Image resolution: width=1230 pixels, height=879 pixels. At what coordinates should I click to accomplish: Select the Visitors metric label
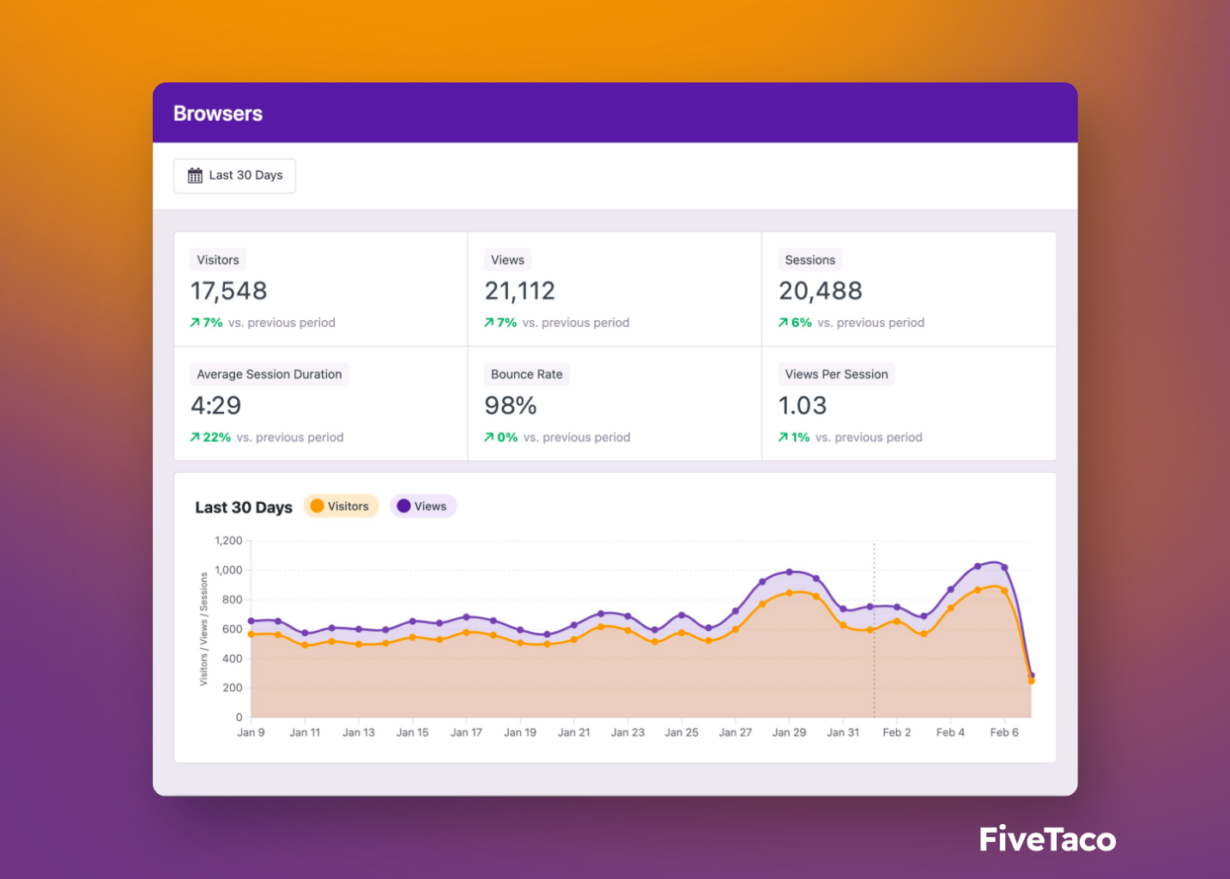[x=218, y=260]
